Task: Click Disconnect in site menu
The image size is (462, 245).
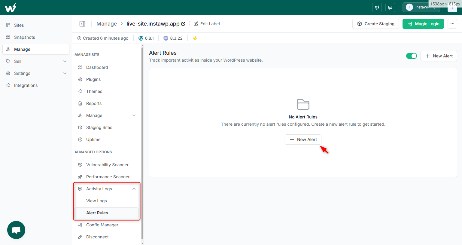Action: pos(106,237)
